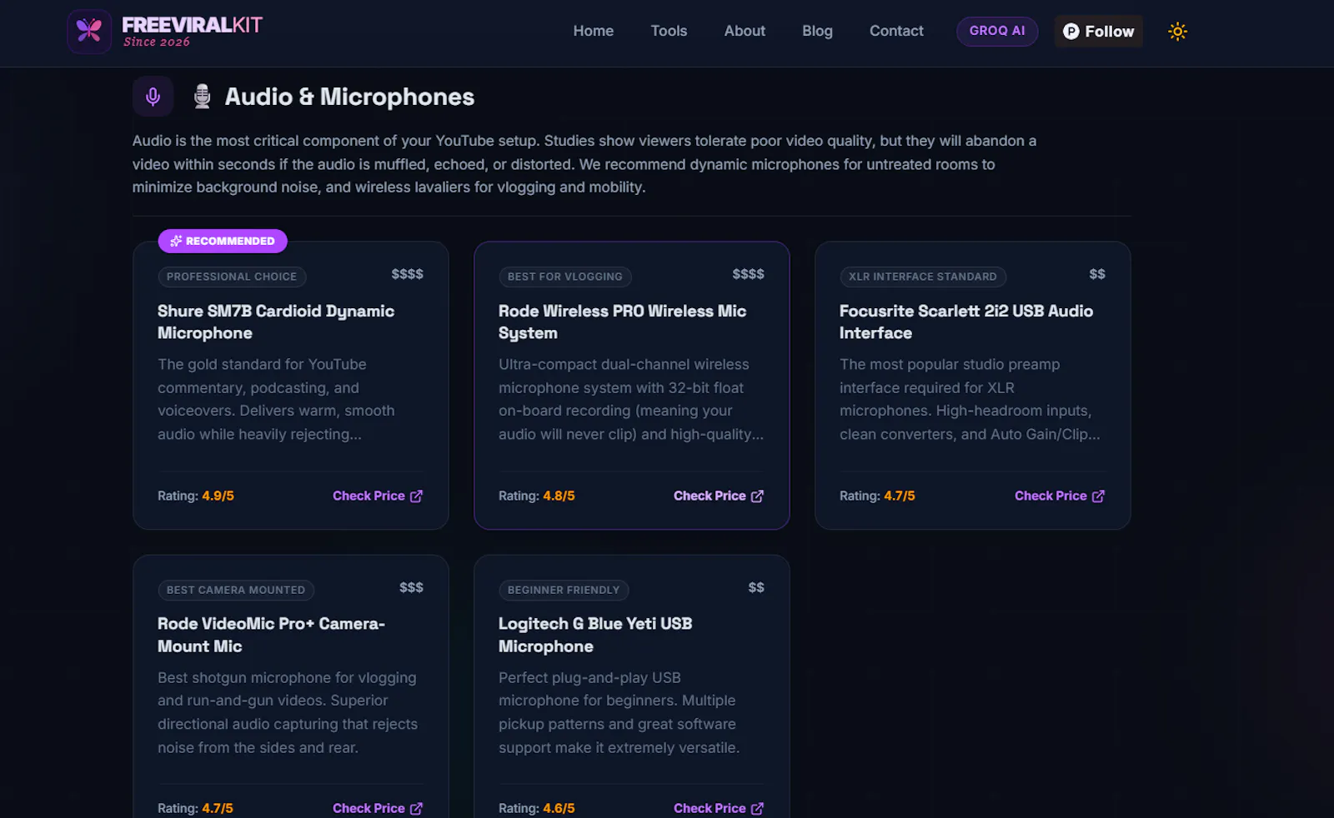
Task: Click the 'Since 2026' tagline text
Action: coord(157,42)
